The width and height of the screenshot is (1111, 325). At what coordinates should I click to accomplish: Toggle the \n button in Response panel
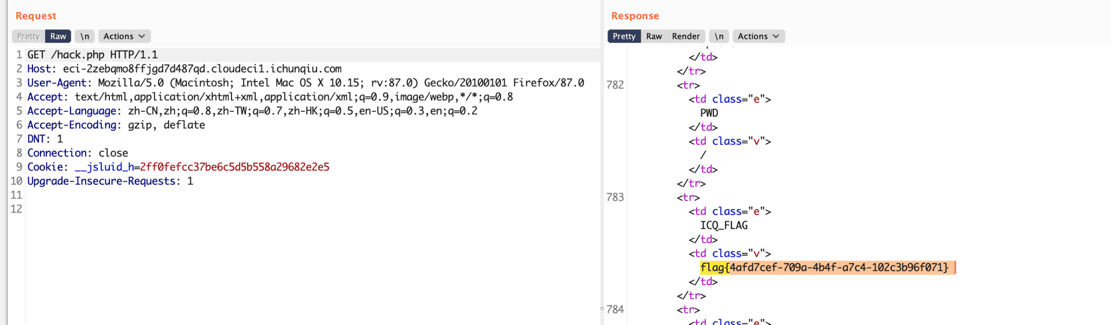[719, 36]
